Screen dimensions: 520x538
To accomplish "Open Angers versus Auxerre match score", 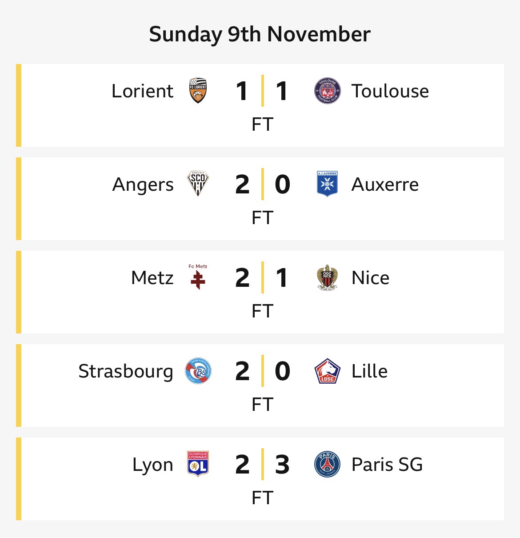I will [x=262, y=185].
